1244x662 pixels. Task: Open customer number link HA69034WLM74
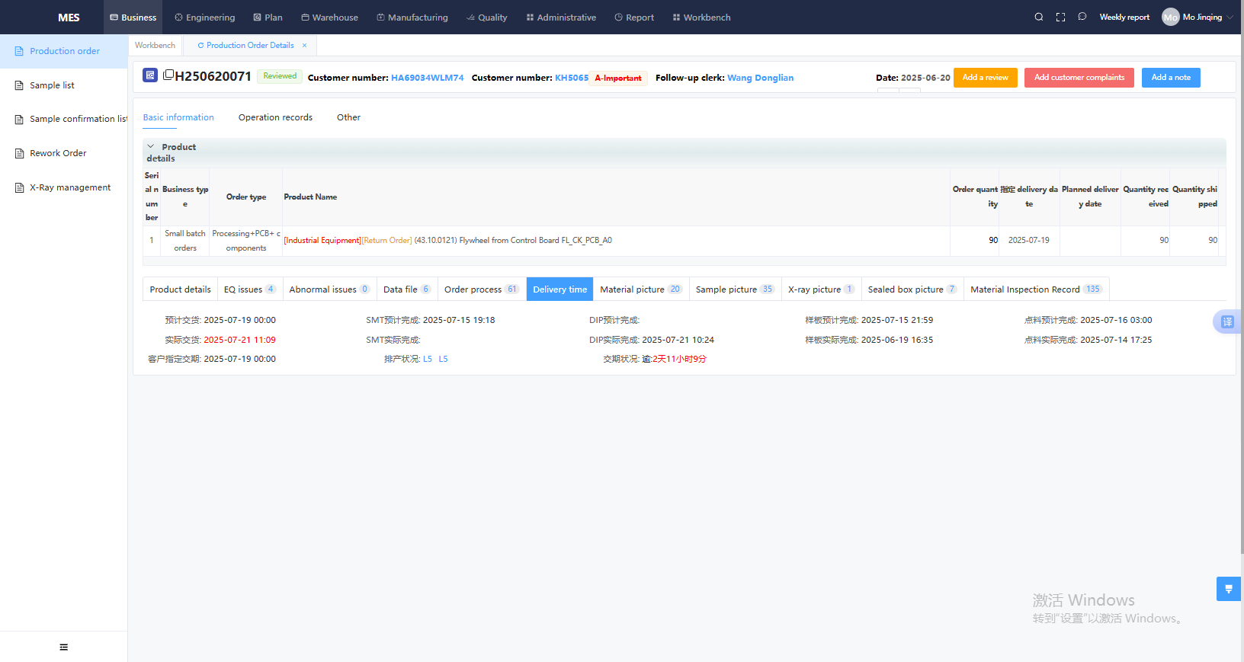coord(427,78)
